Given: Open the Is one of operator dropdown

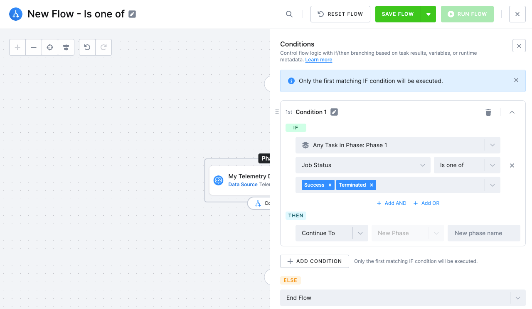Looking at the screenshot, I should (x=467, y=165).
